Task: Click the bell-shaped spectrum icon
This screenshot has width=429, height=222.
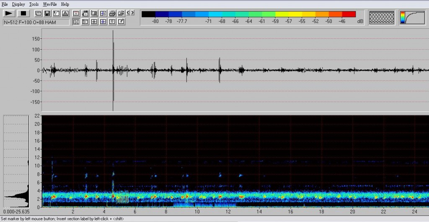Action: click(65, 13)
